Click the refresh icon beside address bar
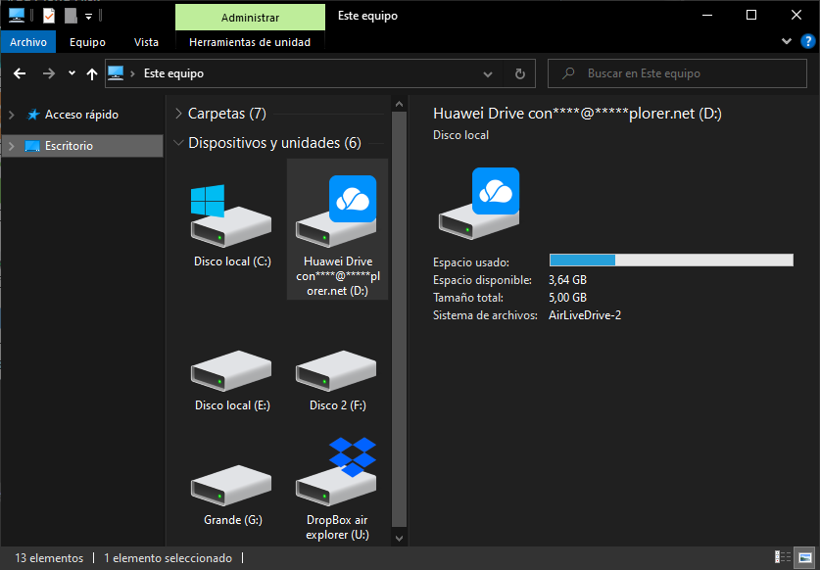Screen dimensions: 820x570 [x=519, y=73]
